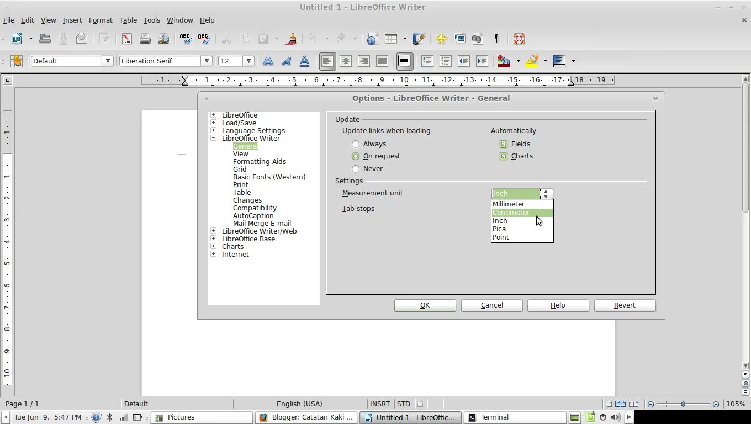Expand LibreOffice Writer/Web node
Viewport: 751px width, 424px height.
213,231
